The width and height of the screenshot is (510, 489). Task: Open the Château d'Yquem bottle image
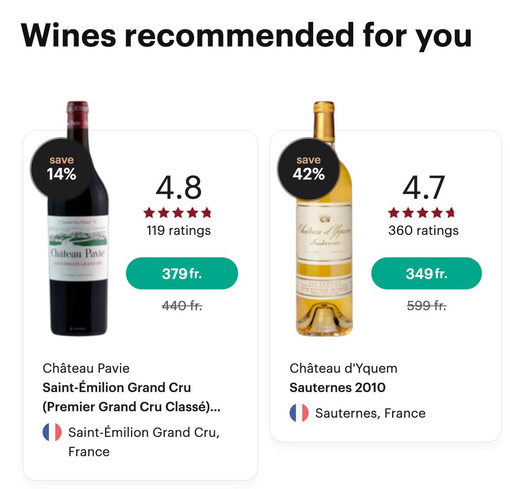(x=324, y=218)
